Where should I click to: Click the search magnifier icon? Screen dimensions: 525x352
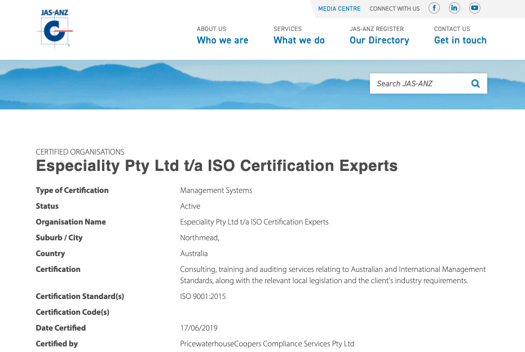(x=475, y=83)
